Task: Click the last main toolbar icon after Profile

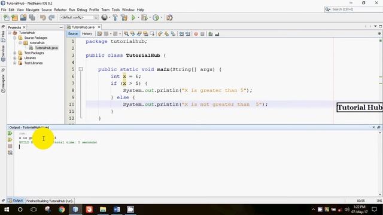Action: (x=169, y=17)
